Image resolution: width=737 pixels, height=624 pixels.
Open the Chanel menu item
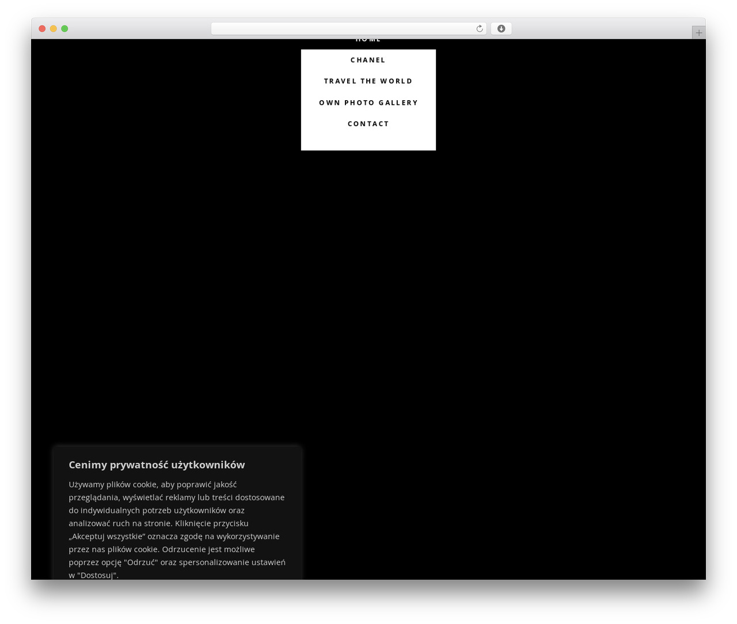[368, 60]
